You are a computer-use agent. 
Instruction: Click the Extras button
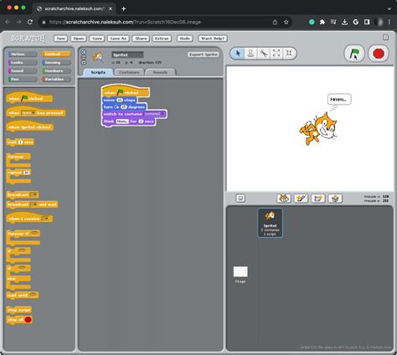pos(162,39)
